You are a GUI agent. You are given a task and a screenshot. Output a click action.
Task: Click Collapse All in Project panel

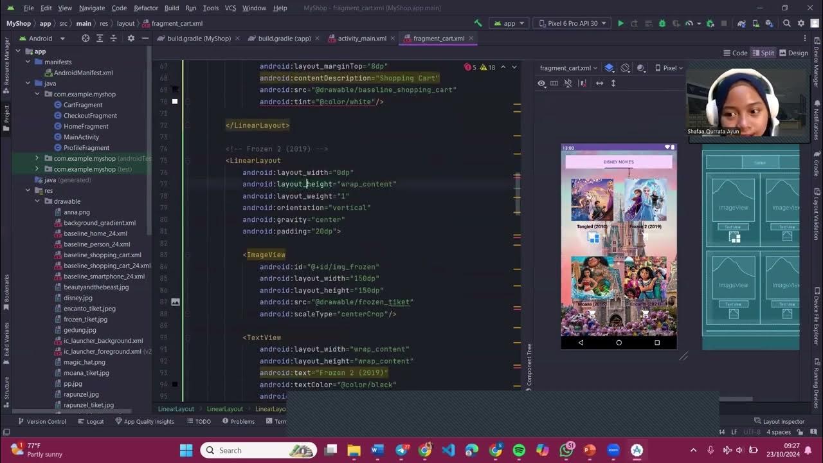tap(114, 38)
